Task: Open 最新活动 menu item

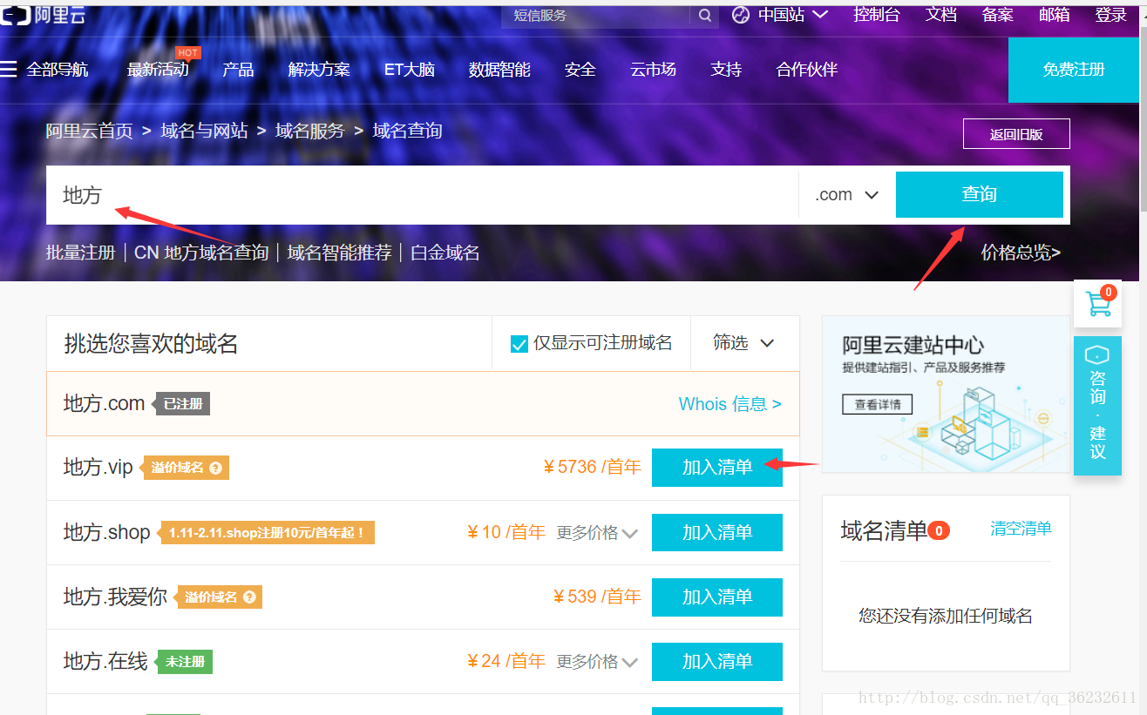Action: (x=158, y=70)
